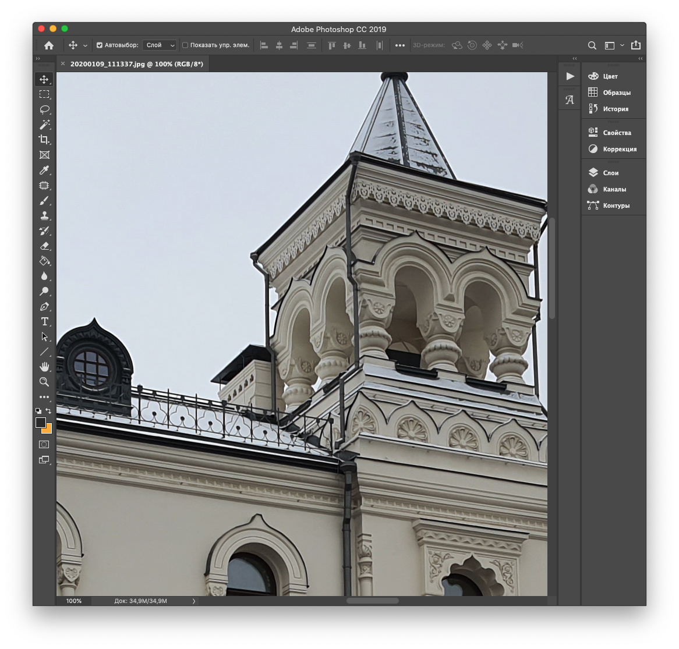Select the Eraser tool
The image size is (679, 649).
point(44,246)
